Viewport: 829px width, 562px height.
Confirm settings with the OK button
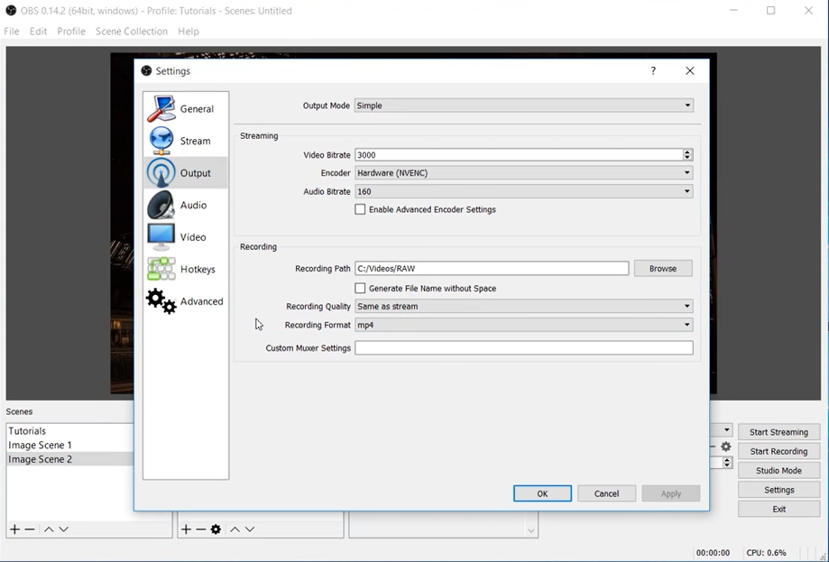[542, 493]
